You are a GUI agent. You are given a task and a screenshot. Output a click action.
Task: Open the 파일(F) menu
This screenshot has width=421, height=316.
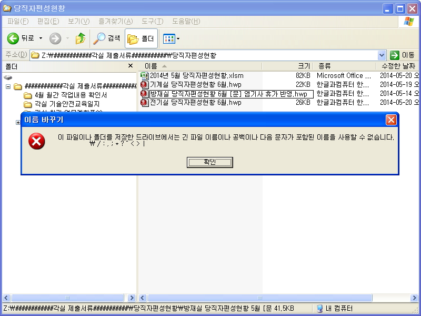click(x=18, y=22)
